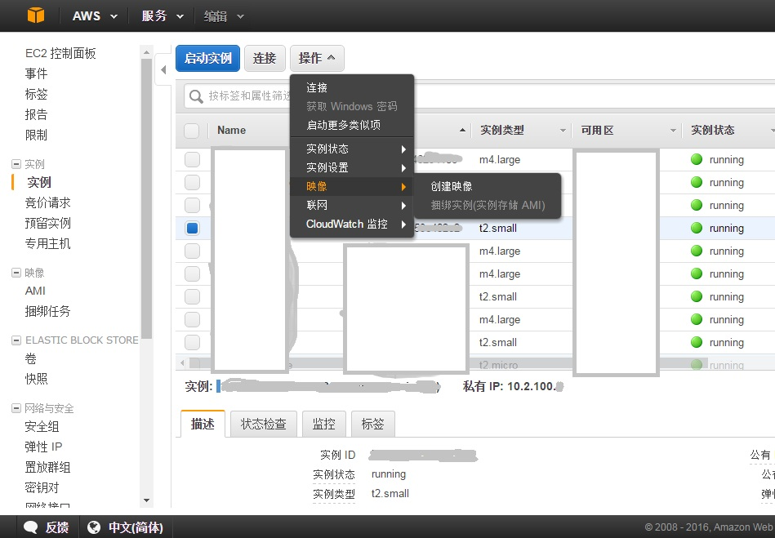
Task: Open 专用主机 in the sidebar
Action: [x=47, y=243]
